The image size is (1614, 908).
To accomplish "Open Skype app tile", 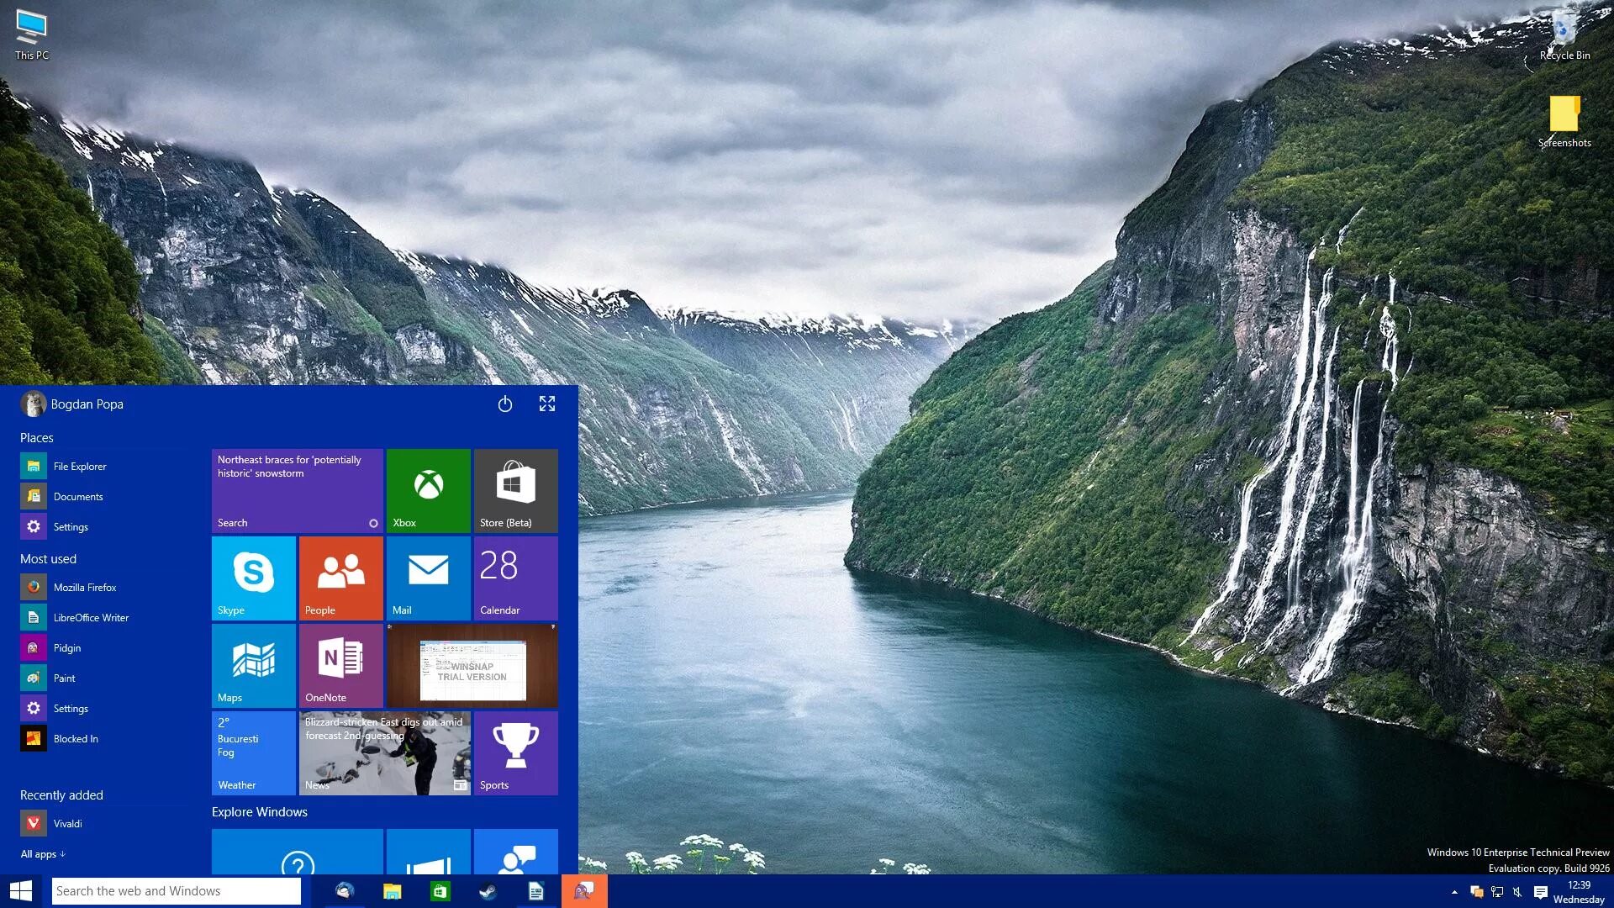I will (x=253, y=577).
